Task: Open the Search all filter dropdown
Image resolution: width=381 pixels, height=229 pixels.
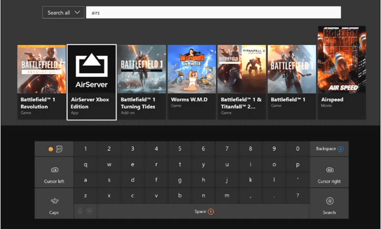Action: [x=63, y=13]
